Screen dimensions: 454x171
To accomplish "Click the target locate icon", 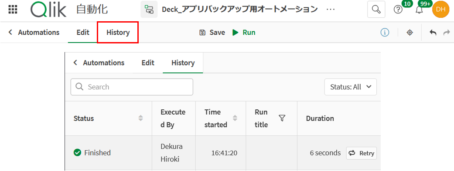I will tap(410, 33).
